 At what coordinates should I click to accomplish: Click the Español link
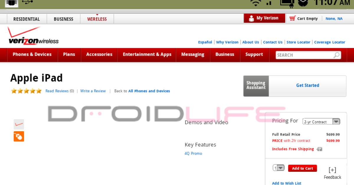pos(205,42)
